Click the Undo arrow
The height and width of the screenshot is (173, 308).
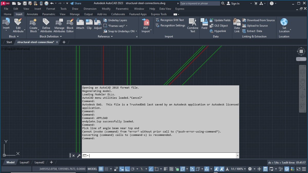pos(52,3)
